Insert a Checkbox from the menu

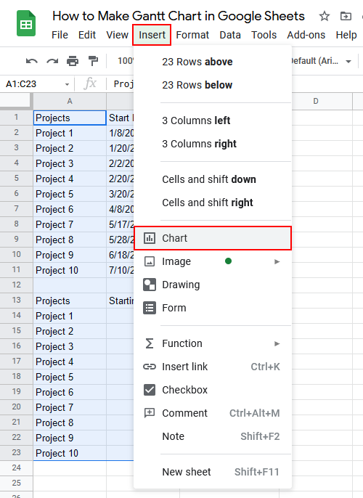213,390
